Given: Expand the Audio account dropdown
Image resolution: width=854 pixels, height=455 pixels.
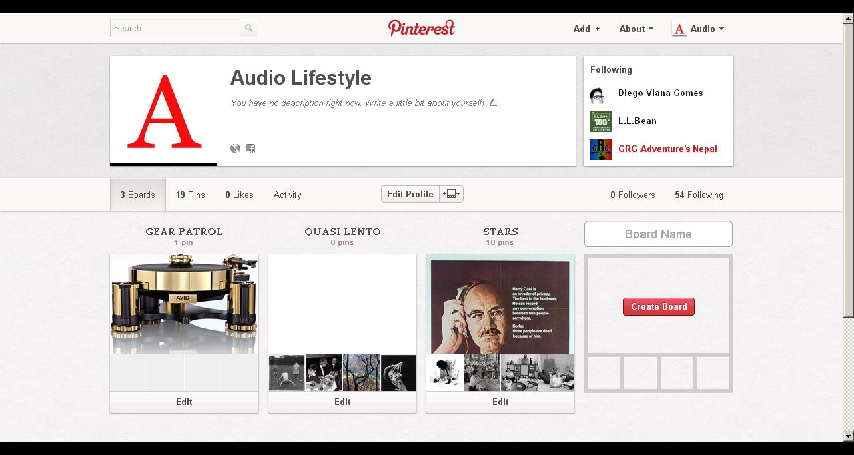Looking at the screenshot, I should click(x=707, y=29).
